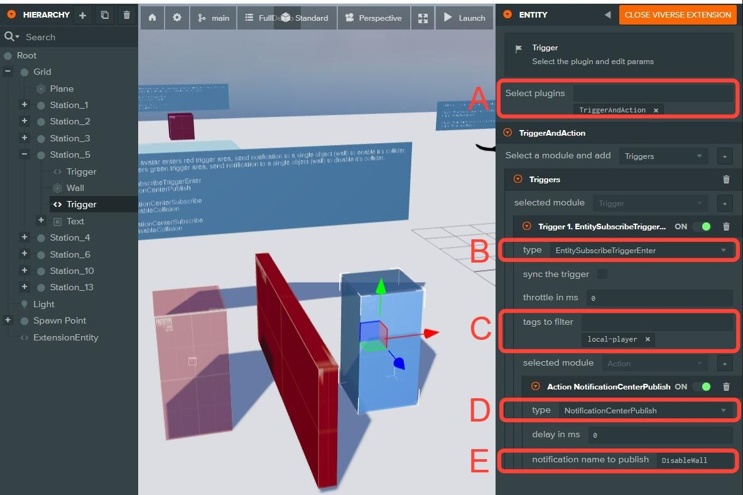Screen dimensions: 743x495
Task: Click the throttle in ms input field
Action: [659, 298]
